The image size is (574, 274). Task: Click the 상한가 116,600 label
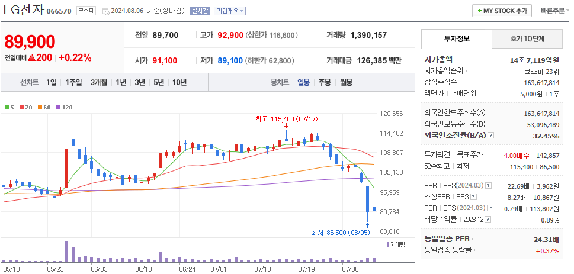pyautogui.click(x=272, y=35)
